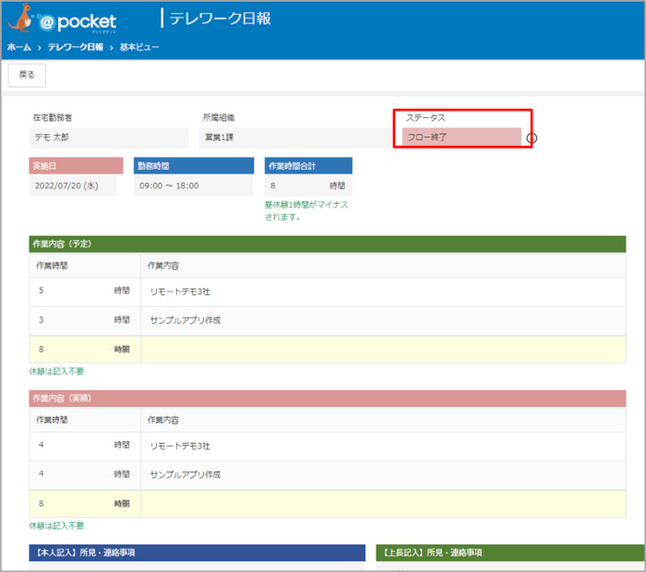The height and width of the screenshot is (572, 646).
Task: Click the note 昼休憩1時間がマイナスされます。
Action: point(306,211)
